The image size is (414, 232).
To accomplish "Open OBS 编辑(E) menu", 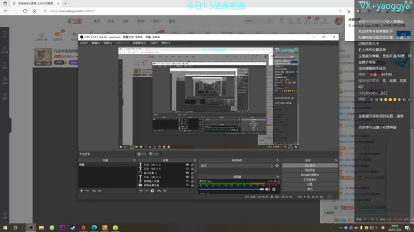I will [96, 43].
